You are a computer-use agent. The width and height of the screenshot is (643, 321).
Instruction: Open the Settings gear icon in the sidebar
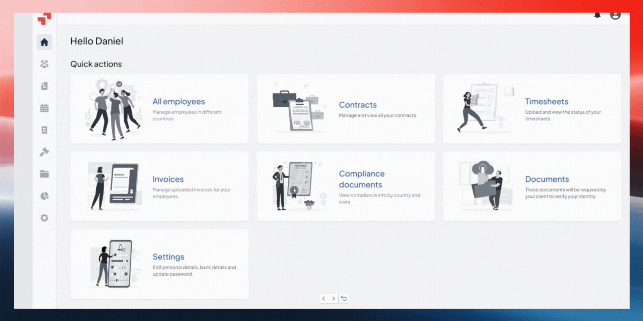click(x=44, y=218)
